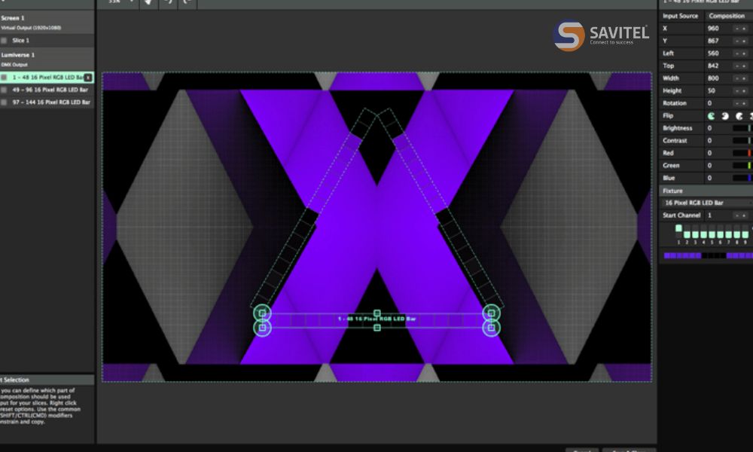Click the top-left corner handle of selected bar

(x=262, y=312)
